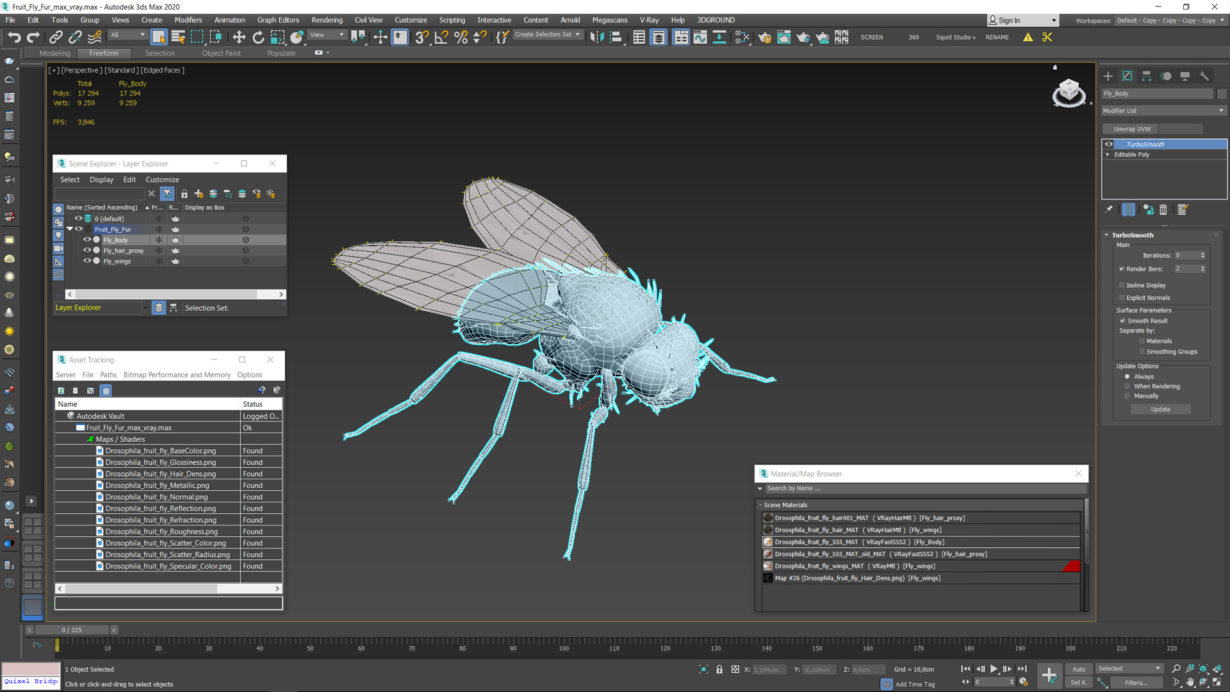
Task: Click the yellow warning triangle icon
Action: point(1028,37)
